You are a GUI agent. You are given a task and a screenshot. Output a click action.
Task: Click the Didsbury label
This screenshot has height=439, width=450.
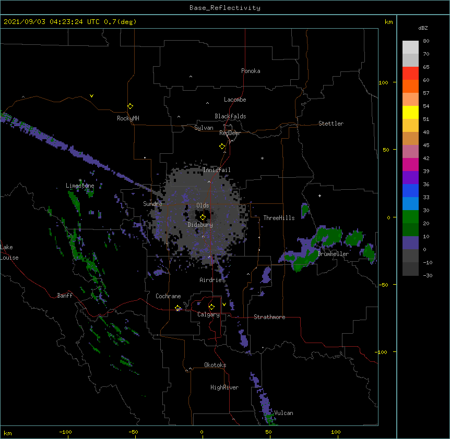200,225
